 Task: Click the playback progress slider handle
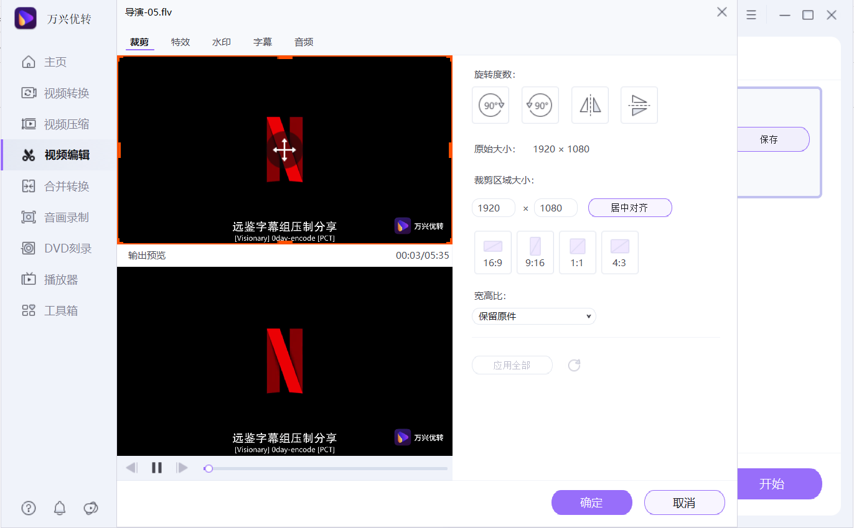[209, 468]
